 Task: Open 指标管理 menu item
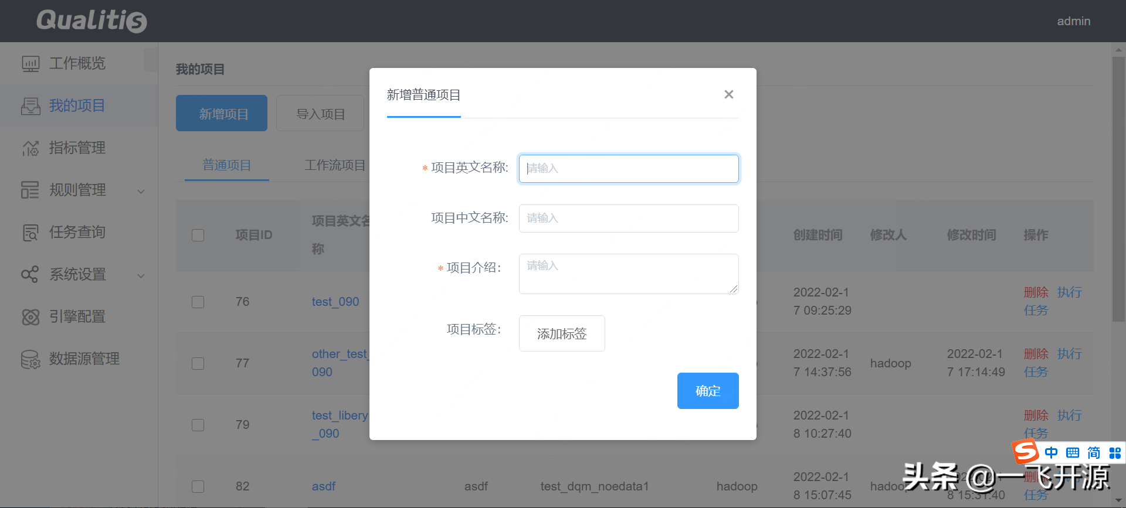tap(79, 148)
